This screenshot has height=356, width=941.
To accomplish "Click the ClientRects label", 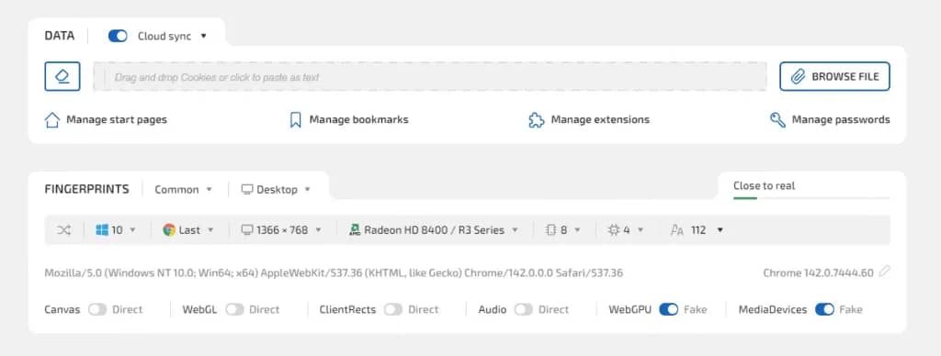I will pos(347,310).
